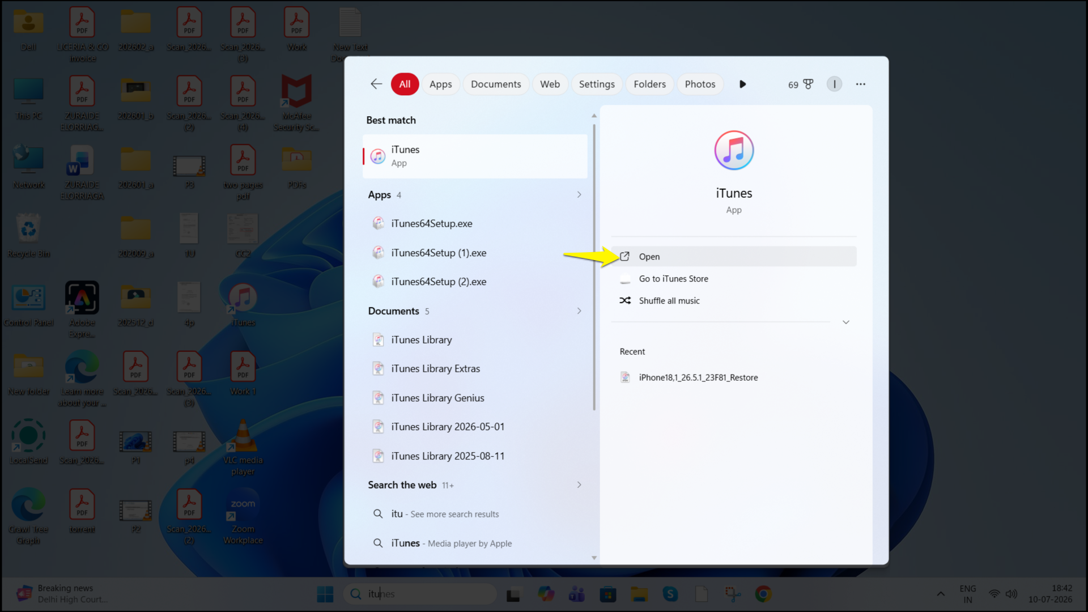This screenshot has height=612, width=1088.
Task: Switch to the Folders filter tab
Action: pos(649,84)
